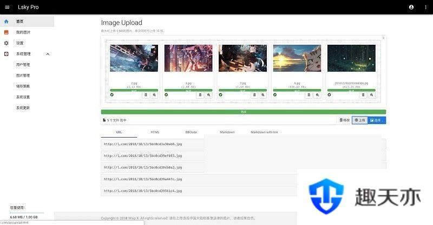Viewport: 433px width, 225px height.
Task: Zoom the 3.jpg preview with its magnifier icon
Action: click(208, 95)
